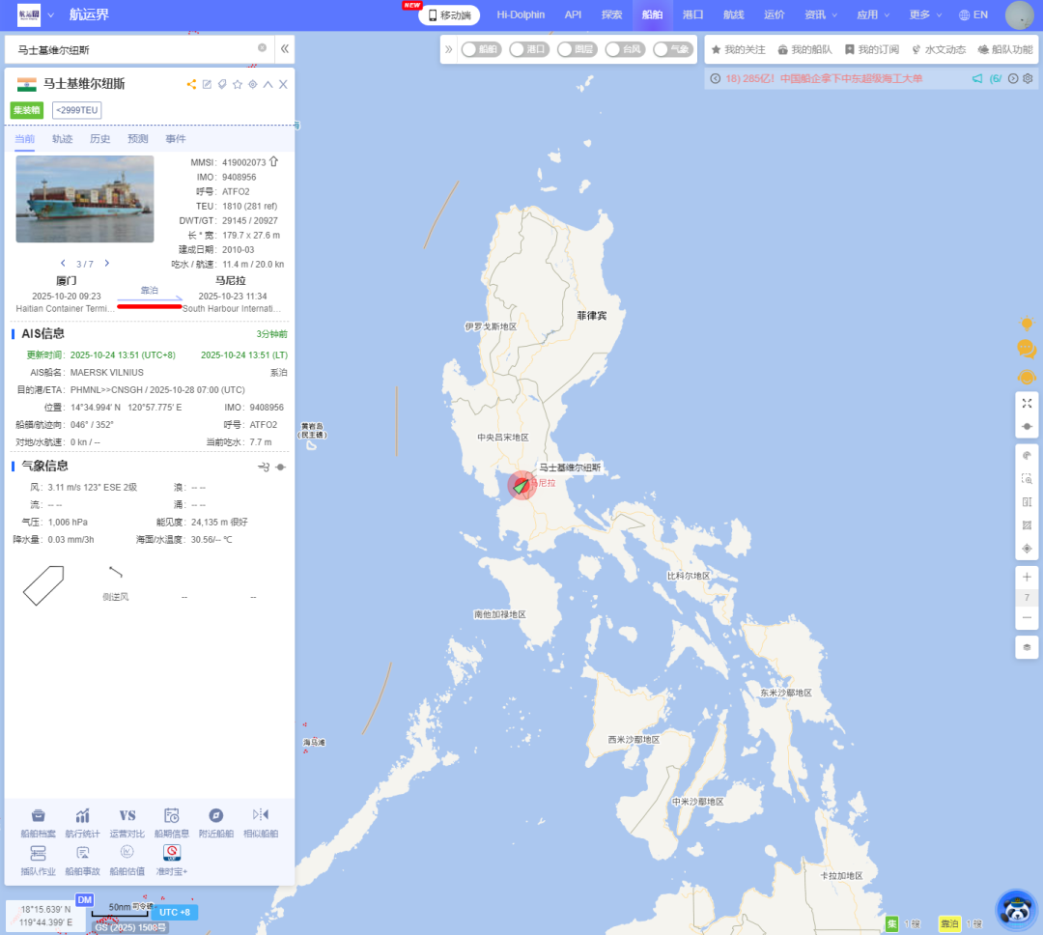Open 相似船舶 similar ships
Image resolution: width=1043 pixels, height=935 pixels.
261,822
